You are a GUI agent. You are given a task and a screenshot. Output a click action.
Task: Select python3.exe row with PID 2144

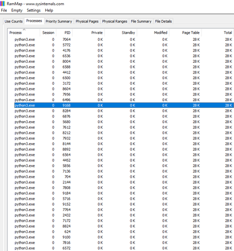pyautogui.click(x=124, y=182)
